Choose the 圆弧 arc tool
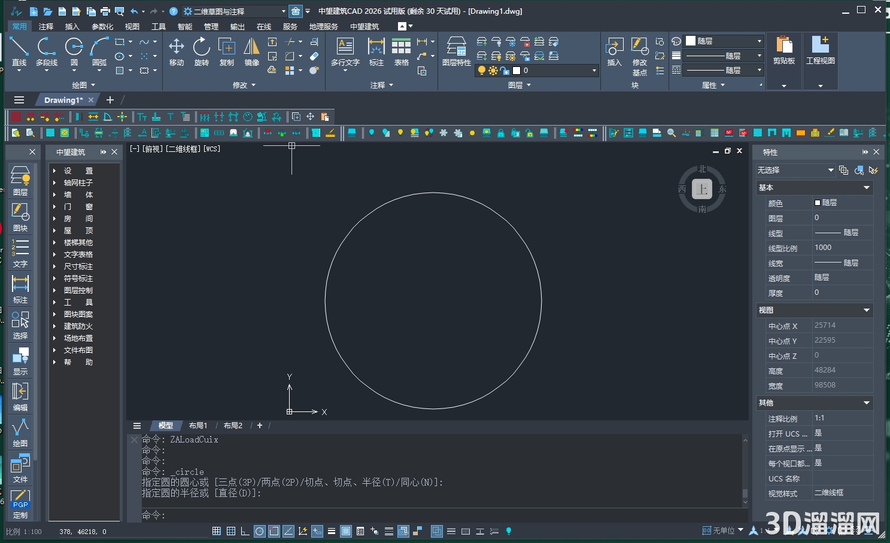 point(99,51)
